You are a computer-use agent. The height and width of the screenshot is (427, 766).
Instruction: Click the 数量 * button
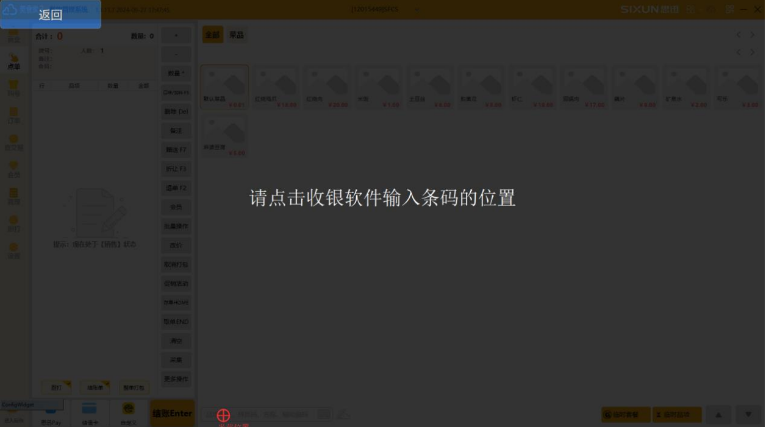click(x=176, y=74)
